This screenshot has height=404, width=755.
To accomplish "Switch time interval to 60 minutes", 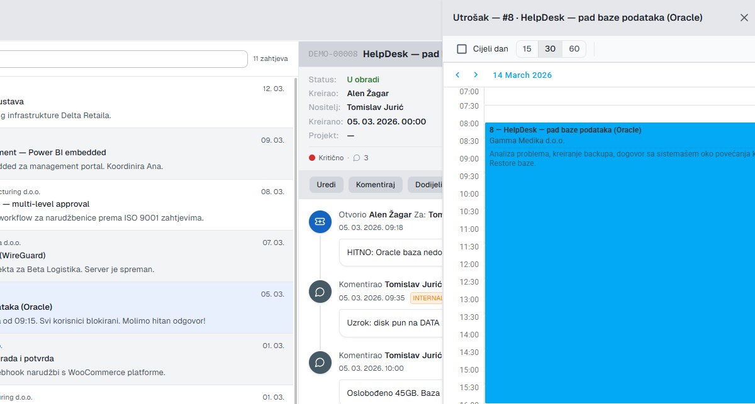I will 573,48.
